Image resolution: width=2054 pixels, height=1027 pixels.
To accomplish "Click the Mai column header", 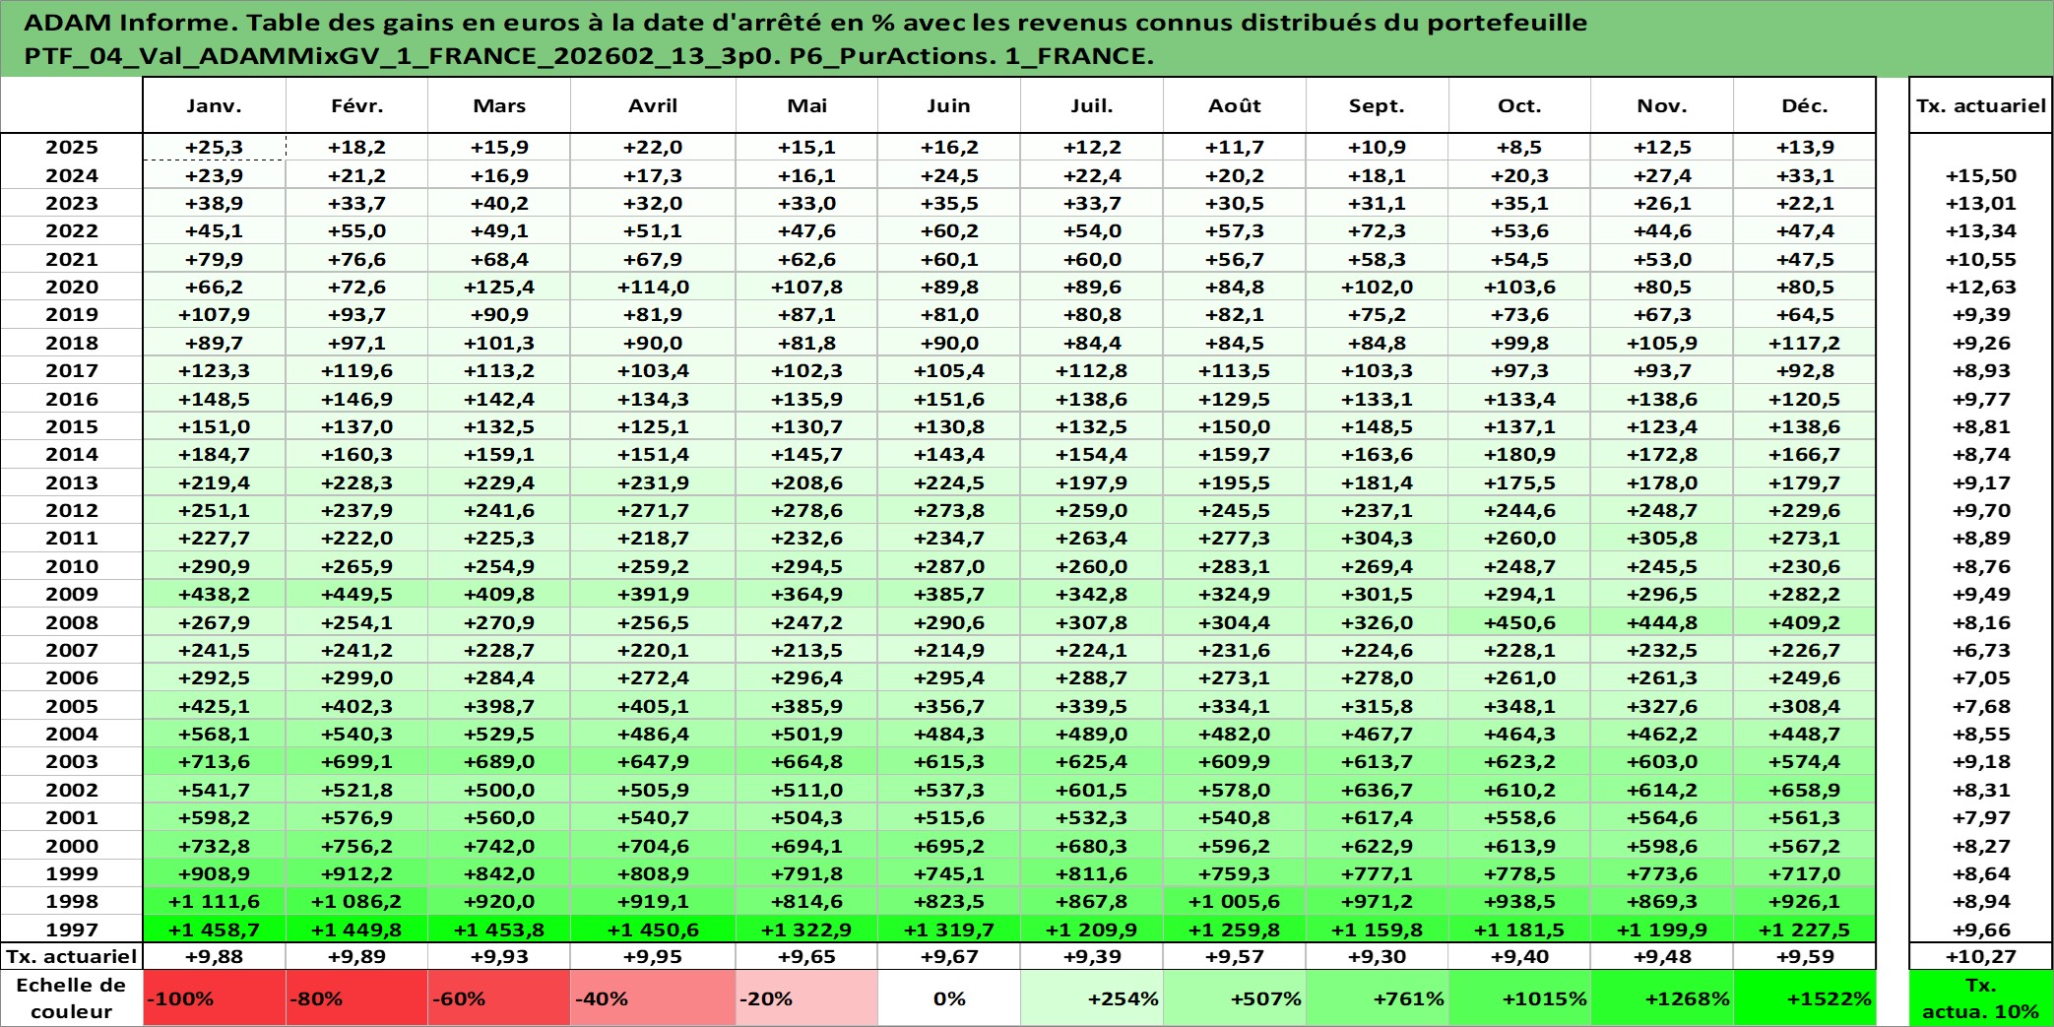I will pyautogui.click(x=806, y=105).
